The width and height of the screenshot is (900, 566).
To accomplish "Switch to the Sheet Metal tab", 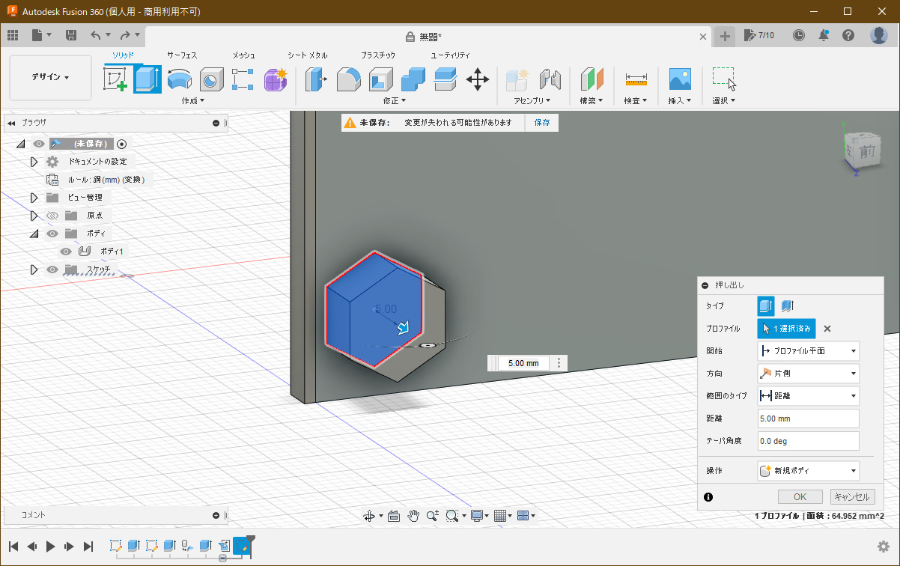I will 307,55.
